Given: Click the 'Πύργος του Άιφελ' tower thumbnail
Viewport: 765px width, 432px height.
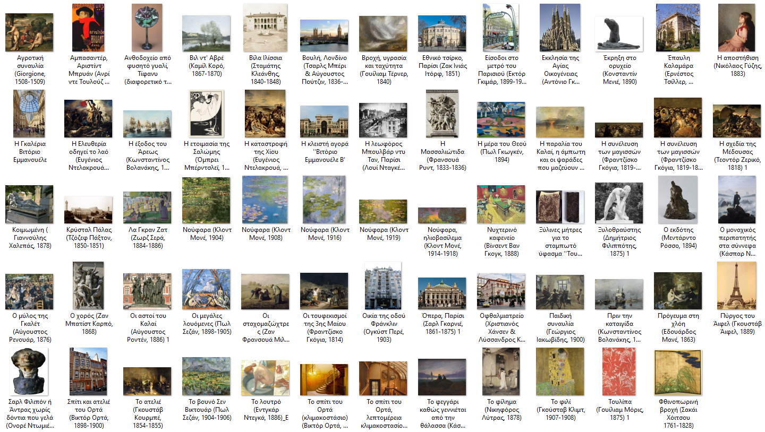Looking at the screenshot, I should click(737, 285).
